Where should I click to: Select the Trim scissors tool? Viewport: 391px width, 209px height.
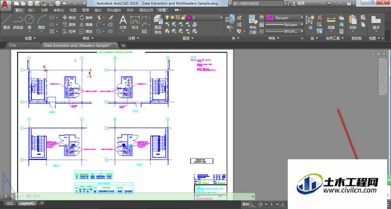[x=99, y=18]
